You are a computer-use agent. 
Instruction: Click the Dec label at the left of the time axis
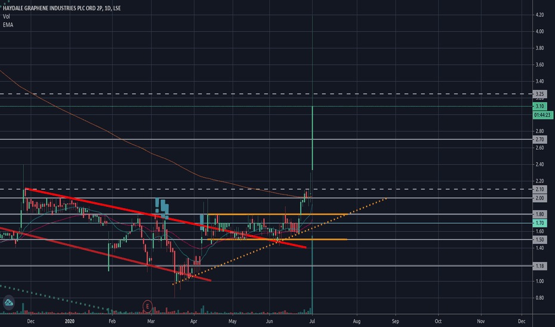click(31, 321)
